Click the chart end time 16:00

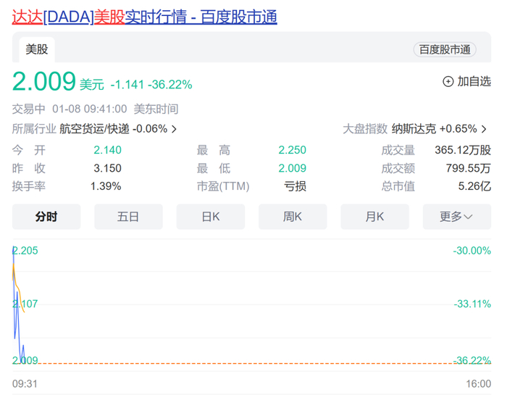pyautogui.click(x=479, y=384)
